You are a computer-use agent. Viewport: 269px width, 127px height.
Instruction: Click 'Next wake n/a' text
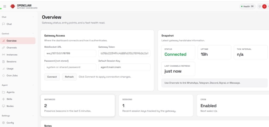pos(209,111)
